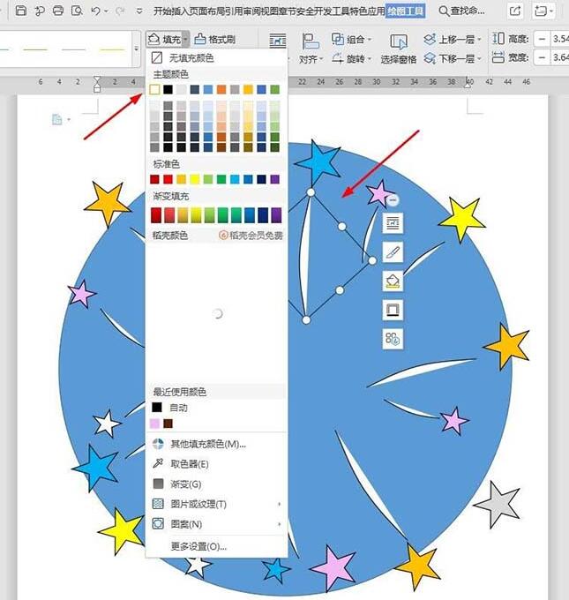This screenshot has height=600, width=569.
Task: Switch to the 插入 (Insert) tab
Action: tap(179, 11)
